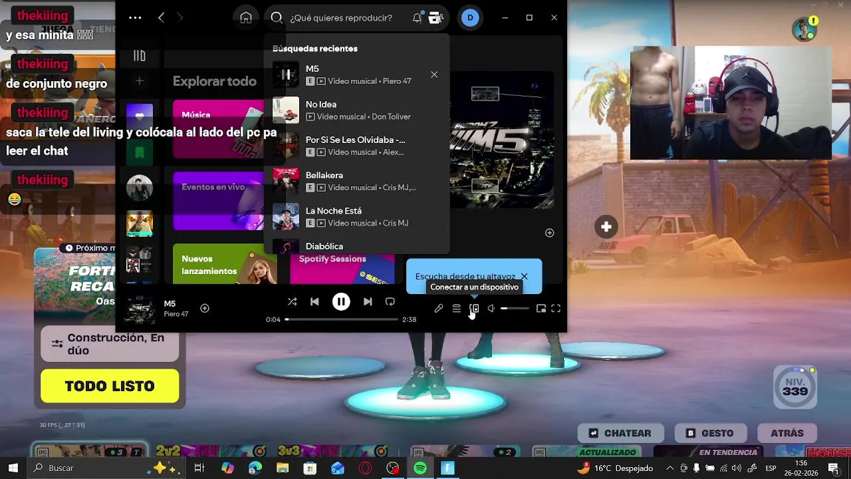
Task: Skip to the previous track
Action: (x=314, y=301)
